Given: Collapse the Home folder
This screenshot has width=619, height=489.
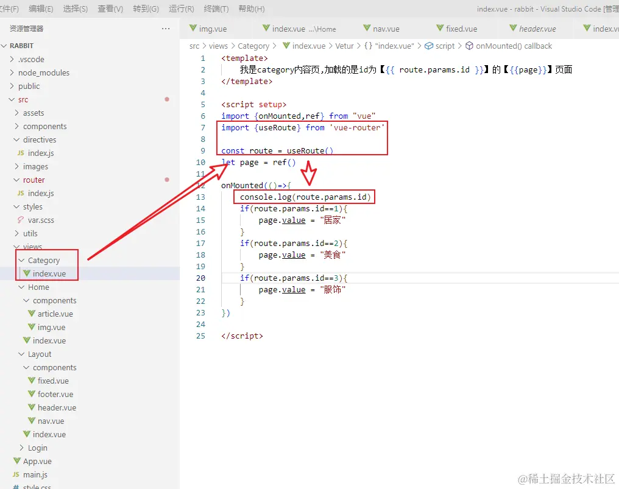Looking at the screenshot, I should click(x=22, y=287).
